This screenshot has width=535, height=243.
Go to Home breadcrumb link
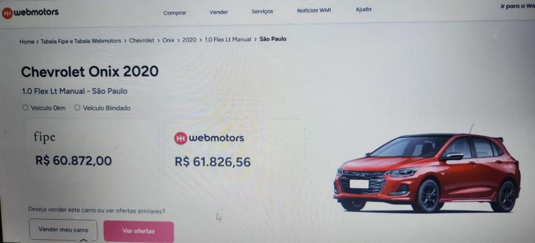[27, 42]
